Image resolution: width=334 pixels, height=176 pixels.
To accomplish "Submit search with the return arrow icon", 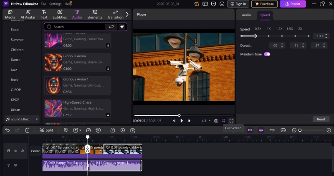I will [111, 27].
